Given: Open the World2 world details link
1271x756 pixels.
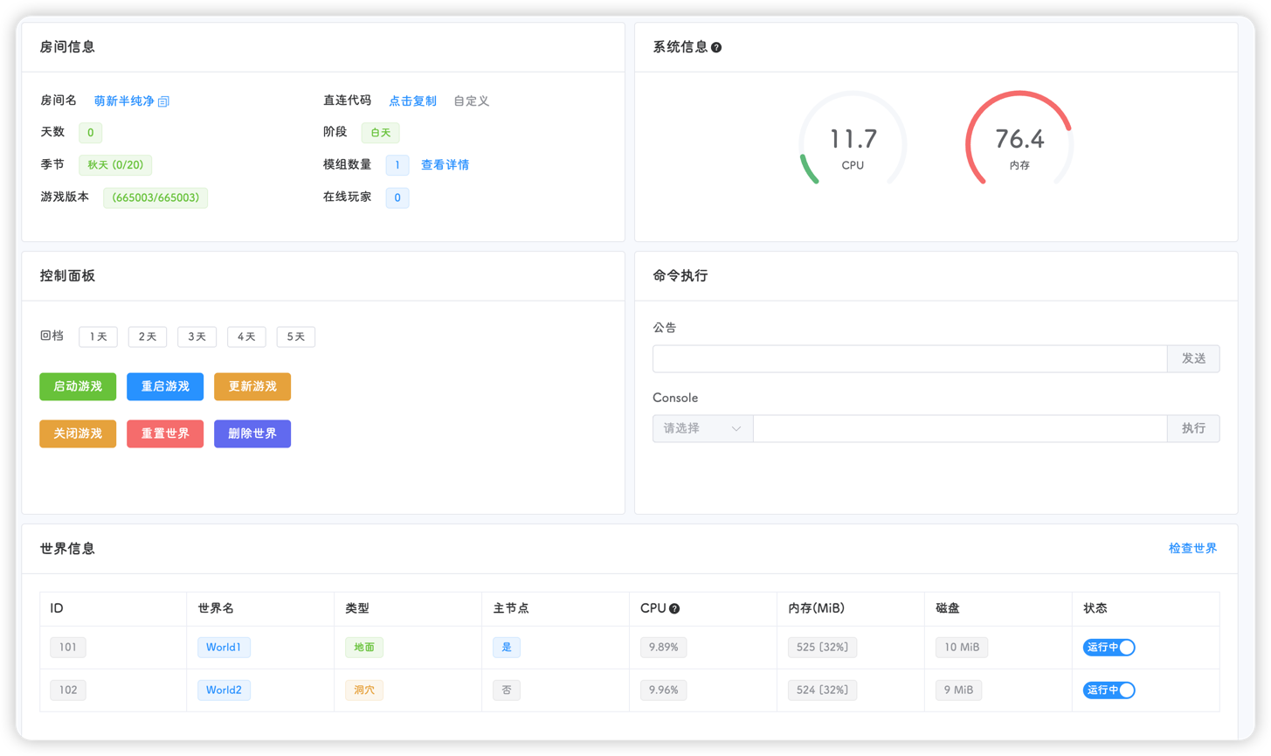Looking at the screenshot, I should click(x=224, y=690).
